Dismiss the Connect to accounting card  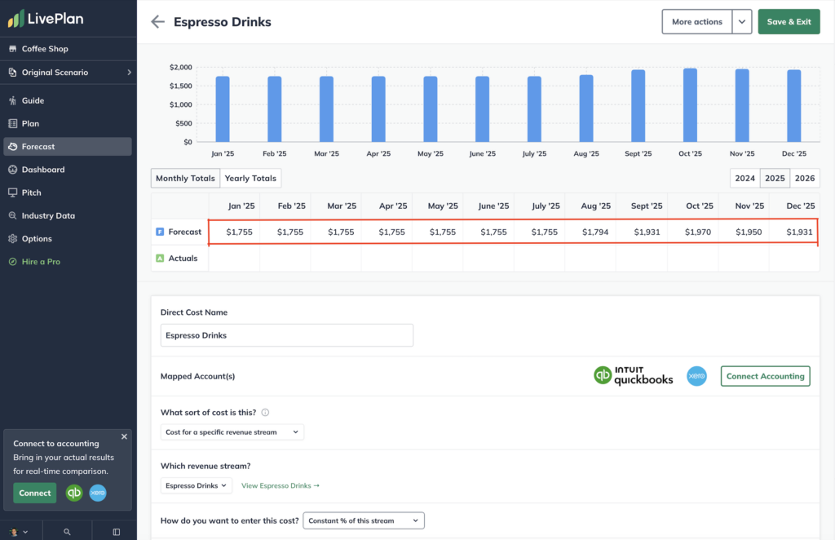tap(124, 436)
